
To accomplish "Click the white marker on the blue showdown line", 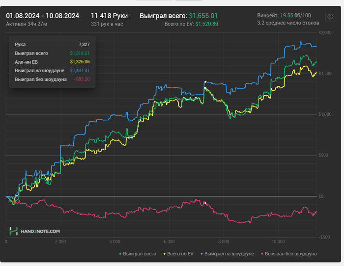I will 205,82.
